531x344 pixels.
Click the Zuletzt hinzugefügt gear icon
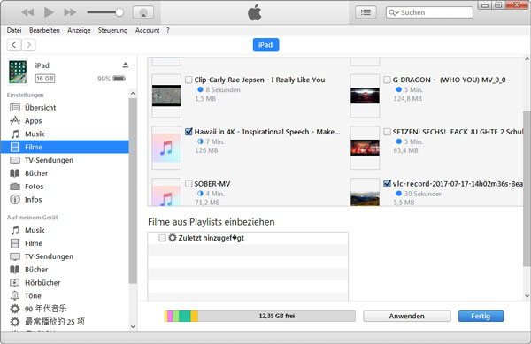click(173, 238)
